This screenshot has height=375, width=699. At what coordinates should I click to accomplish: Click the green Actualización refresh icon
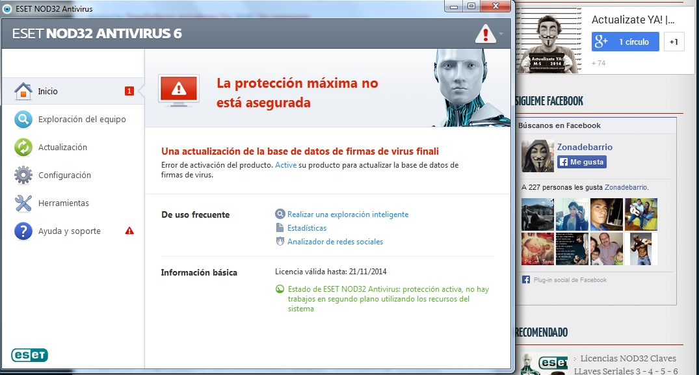tap(23, 148)
